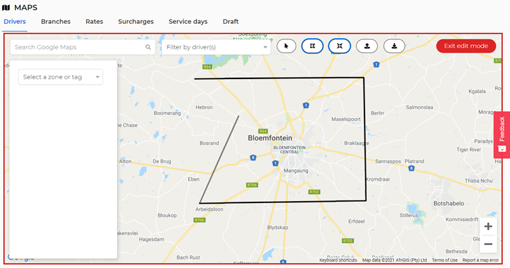Click the Mangaung map label
510x268 pixels.
296,170
